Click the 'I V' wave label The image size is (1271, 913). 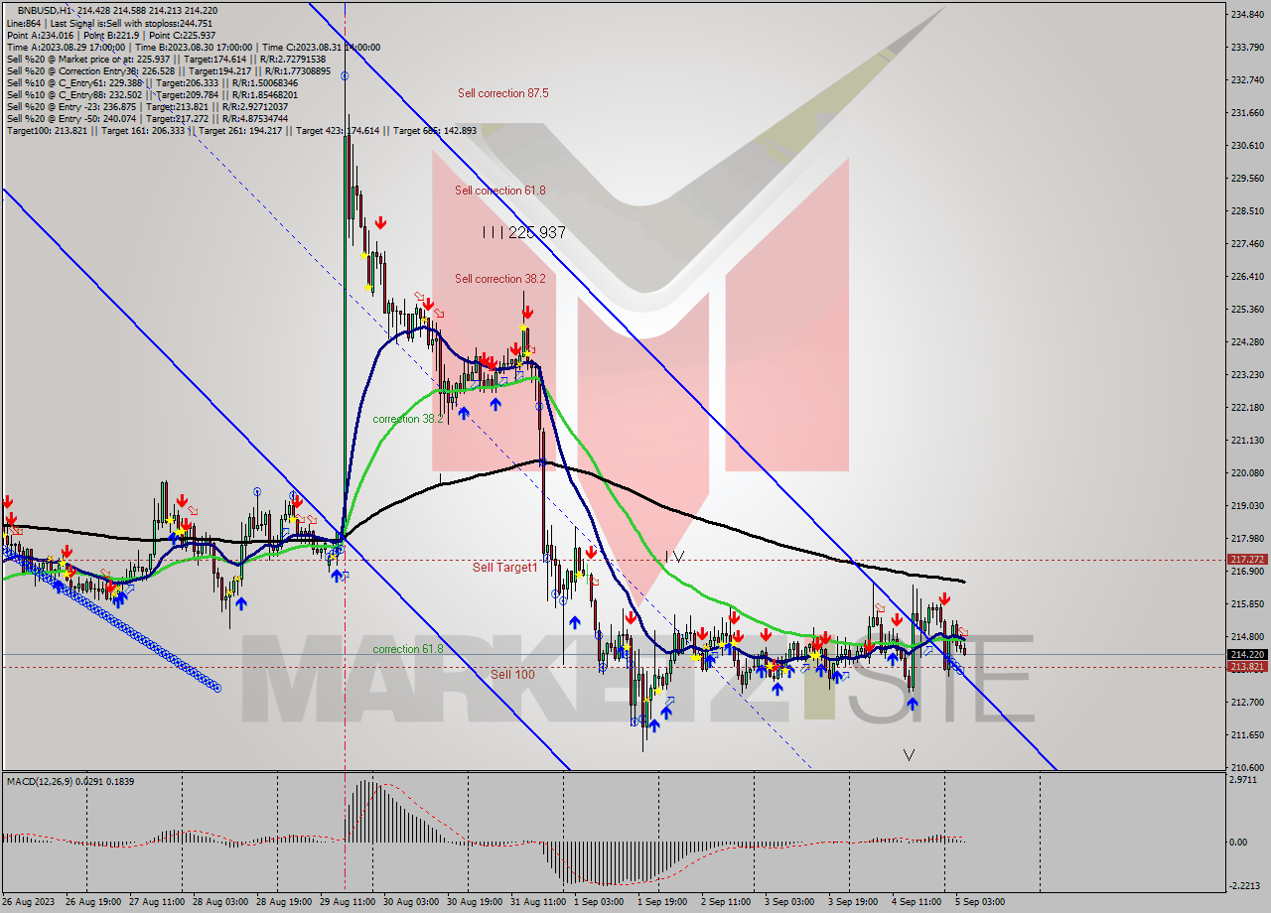pyautogui.click(x=674, y=557)
